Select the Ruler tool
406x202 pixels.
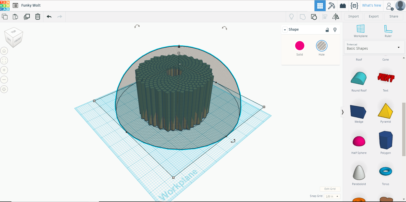(x=388, y=31)
